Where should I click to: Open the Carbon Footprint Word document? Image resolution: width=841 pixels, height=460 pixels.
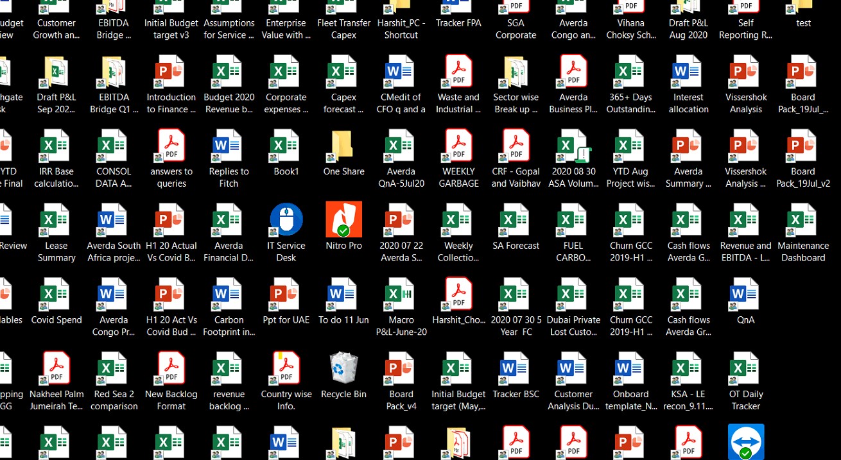coord(229,294)
